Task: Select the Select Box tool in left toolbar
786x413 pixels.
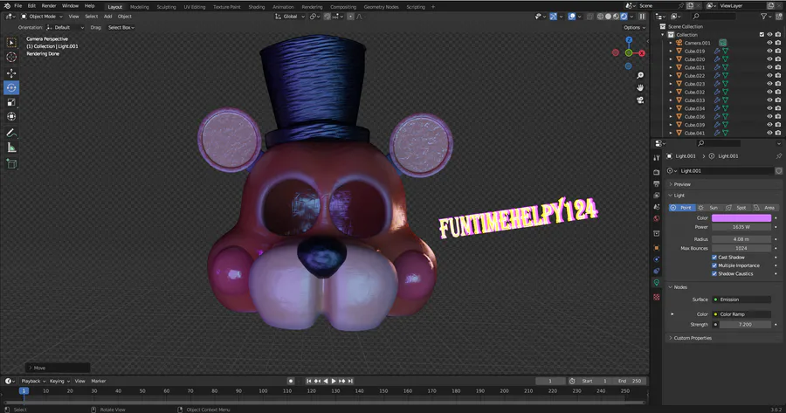Action: (x=11, y=43)
